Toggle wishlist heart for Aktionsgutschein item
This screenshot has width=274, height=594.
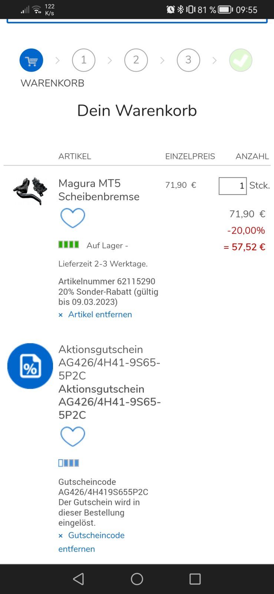73,436
